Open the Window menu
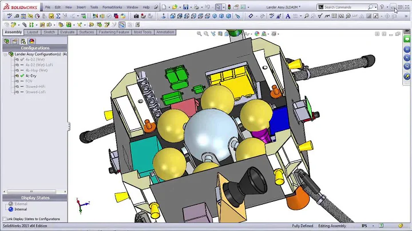This screenshot has height=231, width=412. coord(132,7)
